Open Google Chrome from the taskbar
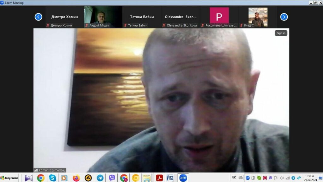This screenshot has height=182, width=323. [41, 178]
